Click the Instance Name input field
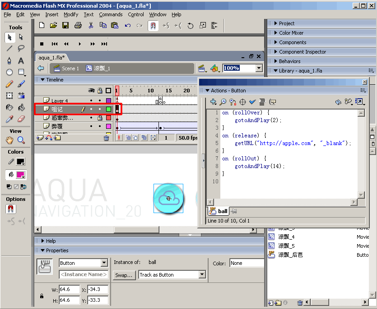Screen dimensions: 377x309 tap(84, 274)
